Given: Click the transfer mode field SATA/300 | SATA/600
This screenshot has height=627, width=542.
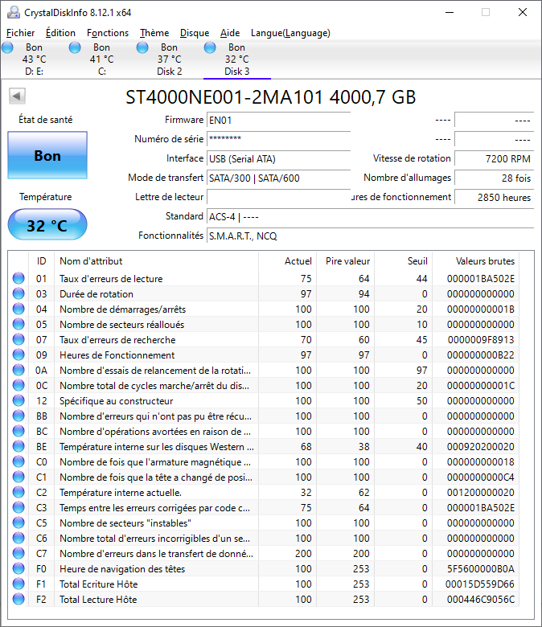Looking at the screenshot, I should pyautogui.click(x=278, y=178).
